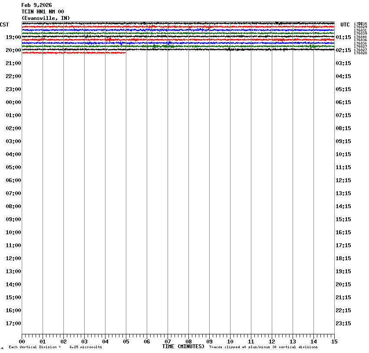Click the traces clipped footnote text
Image resolution: width=369 pixels, height=353 pixels.
coord(263,347)
